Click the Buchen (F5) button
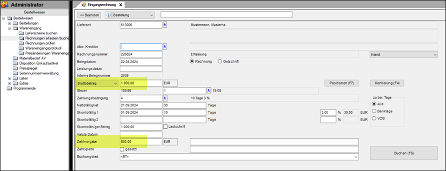 [x=404, y=153]
